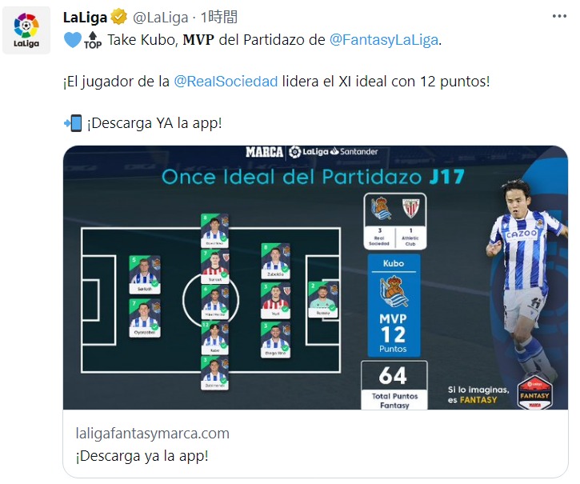
Task: Open the laligafantasymarca.com link card domain
Action: point(152,433)
